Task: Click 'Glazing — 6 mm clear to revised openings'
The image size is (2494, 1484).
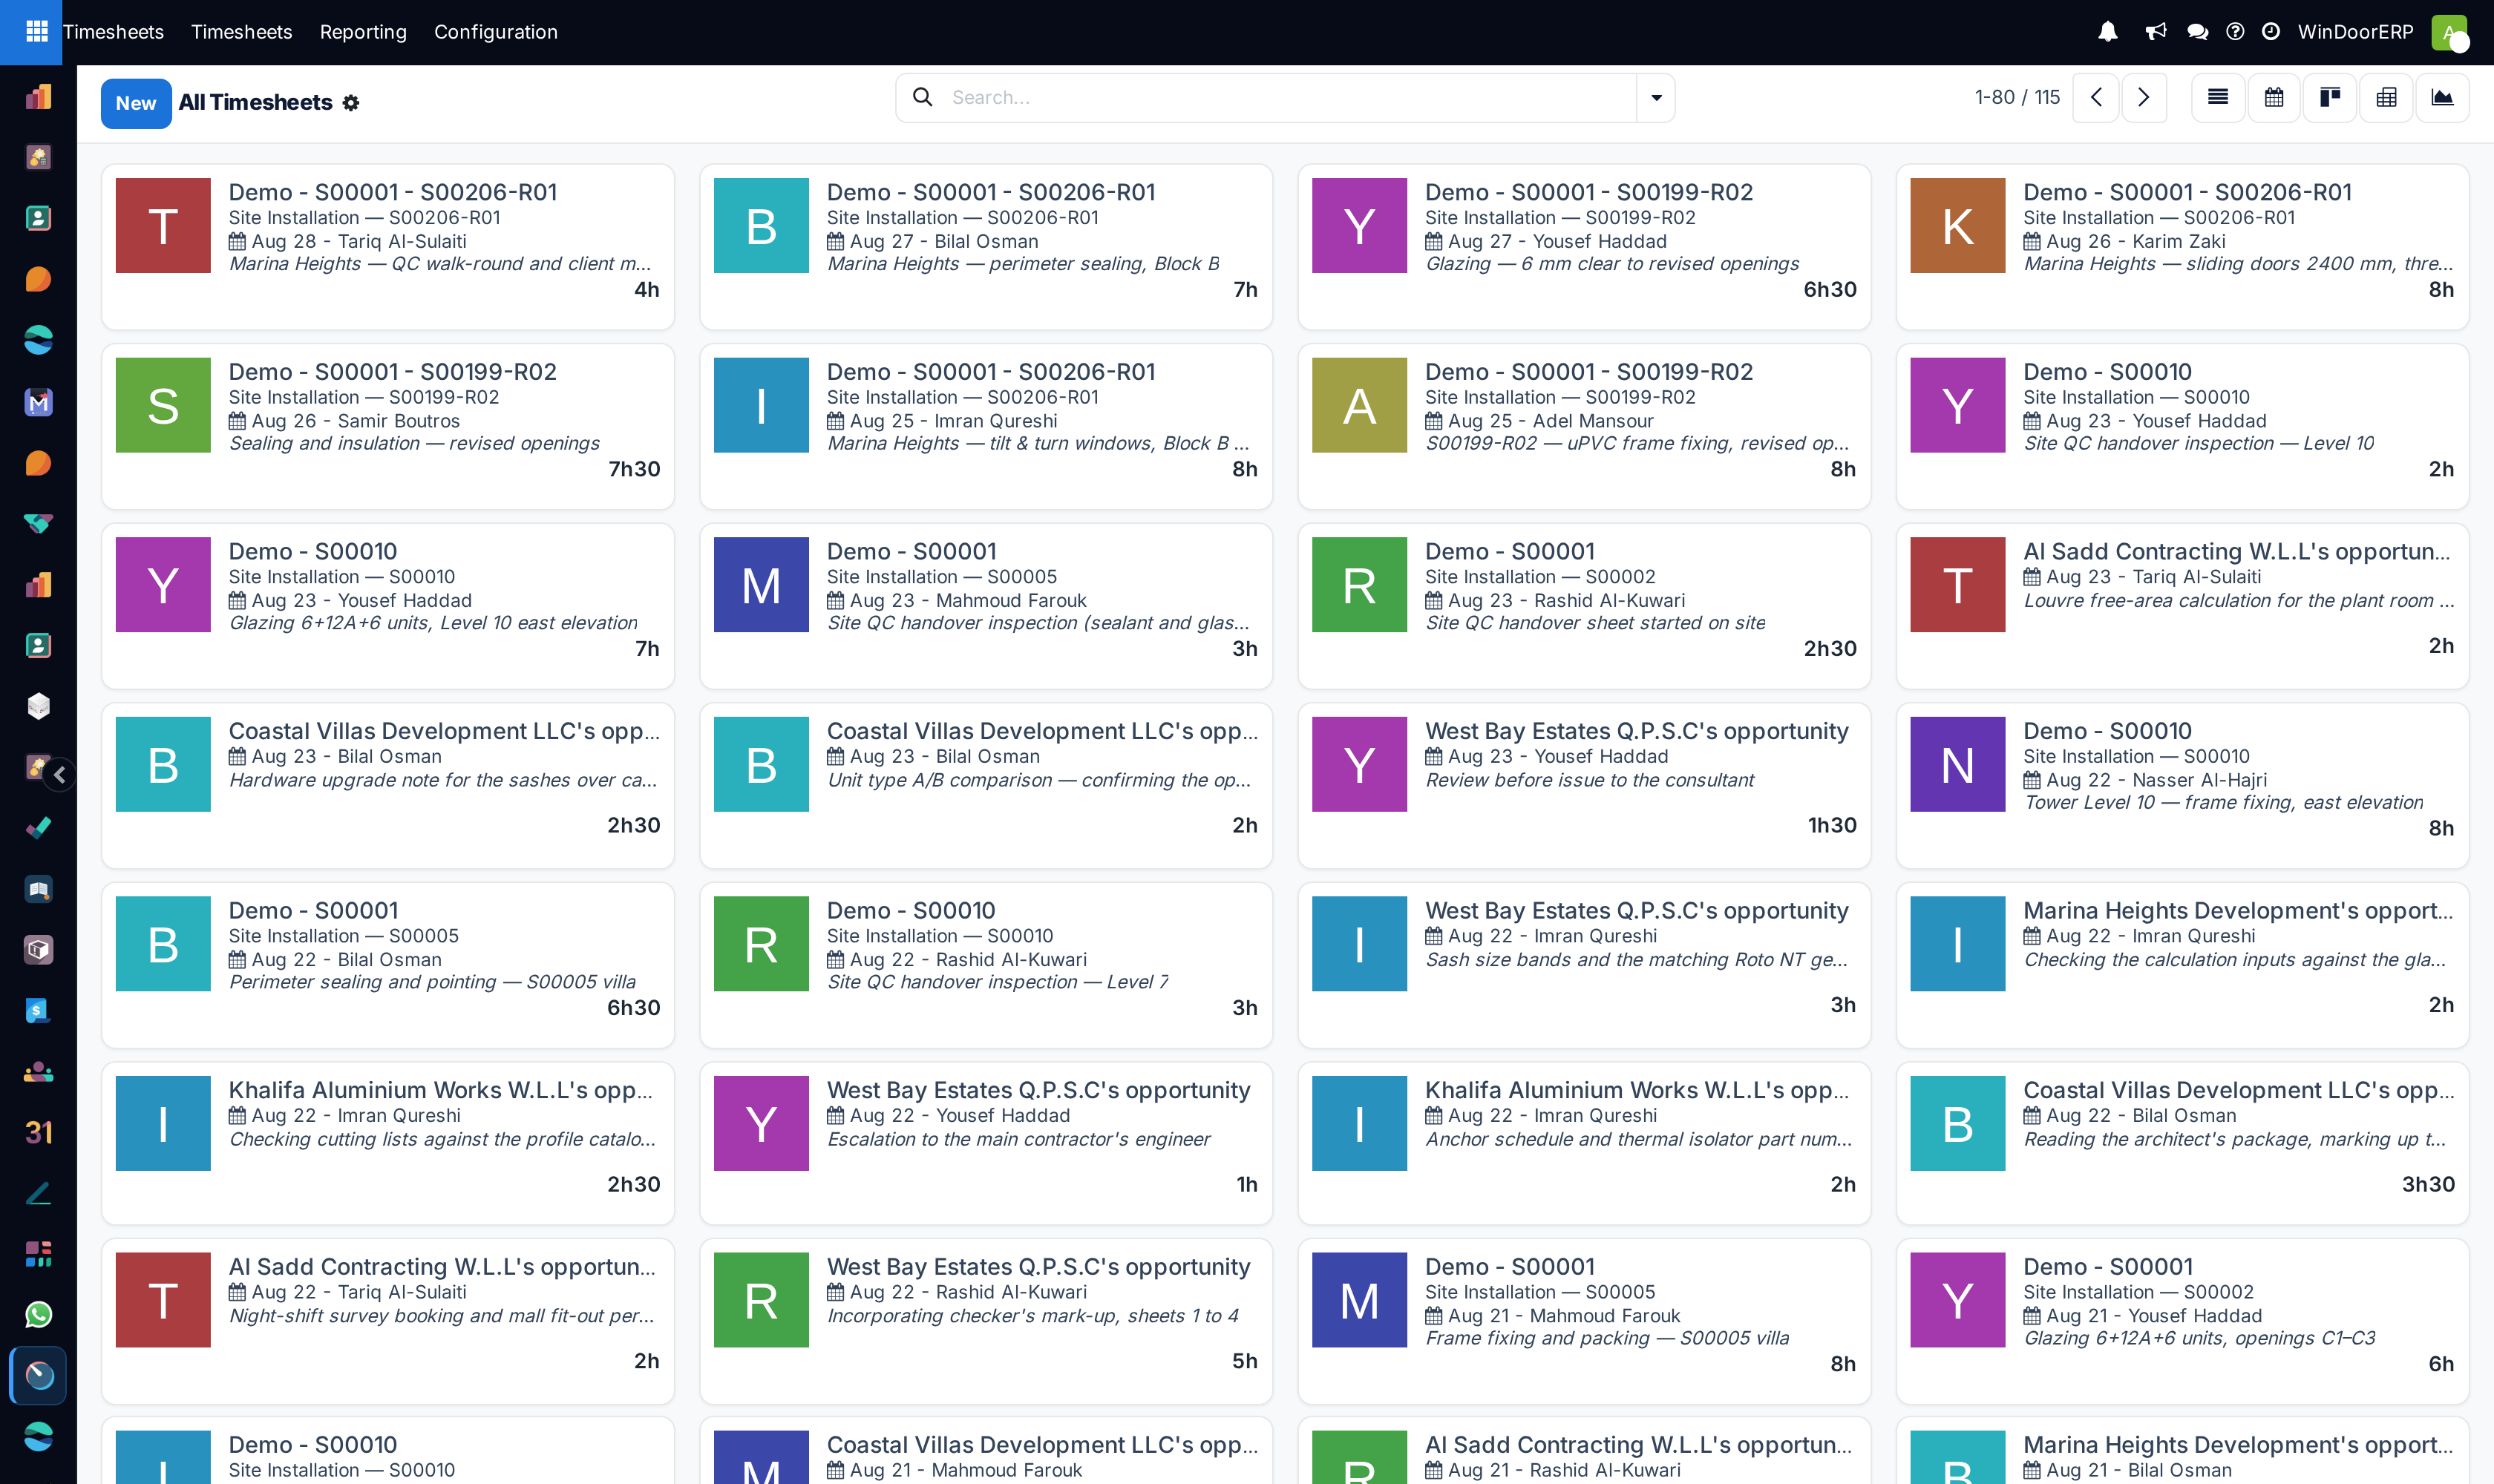Action: [x=1611, y=264]
